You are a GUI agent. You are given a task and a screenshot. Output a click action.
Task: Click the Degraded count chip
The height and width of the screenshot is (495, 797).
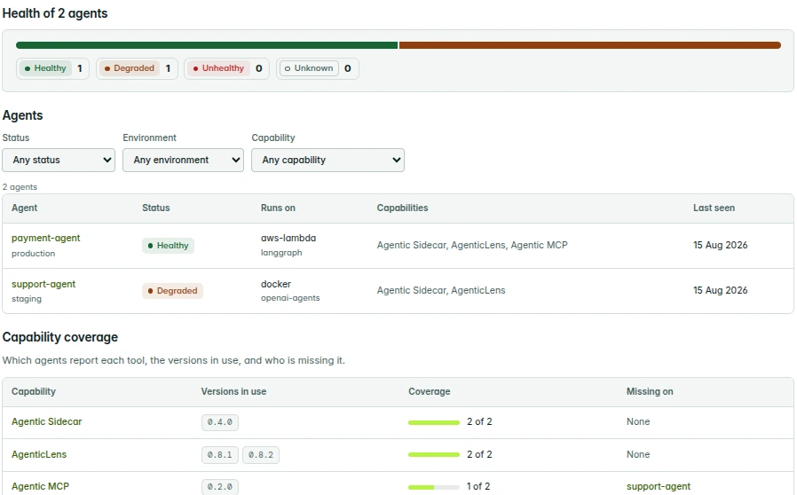137,68
